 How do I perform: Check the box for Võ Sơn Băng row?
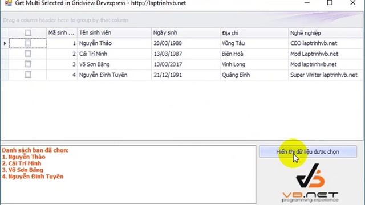tap(28, 64)
